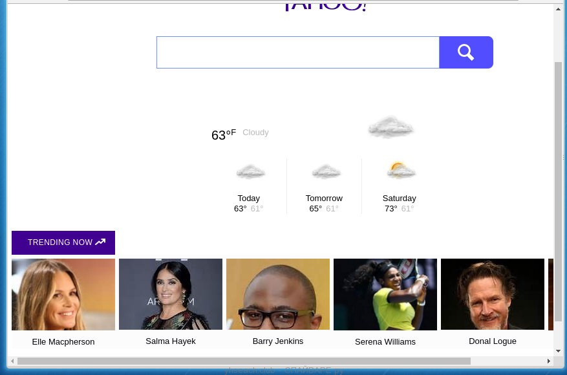Viewport: 567px width, 375px height.
Task: Click the horizontal scrollbar right arrow
Action: [549, 361]
